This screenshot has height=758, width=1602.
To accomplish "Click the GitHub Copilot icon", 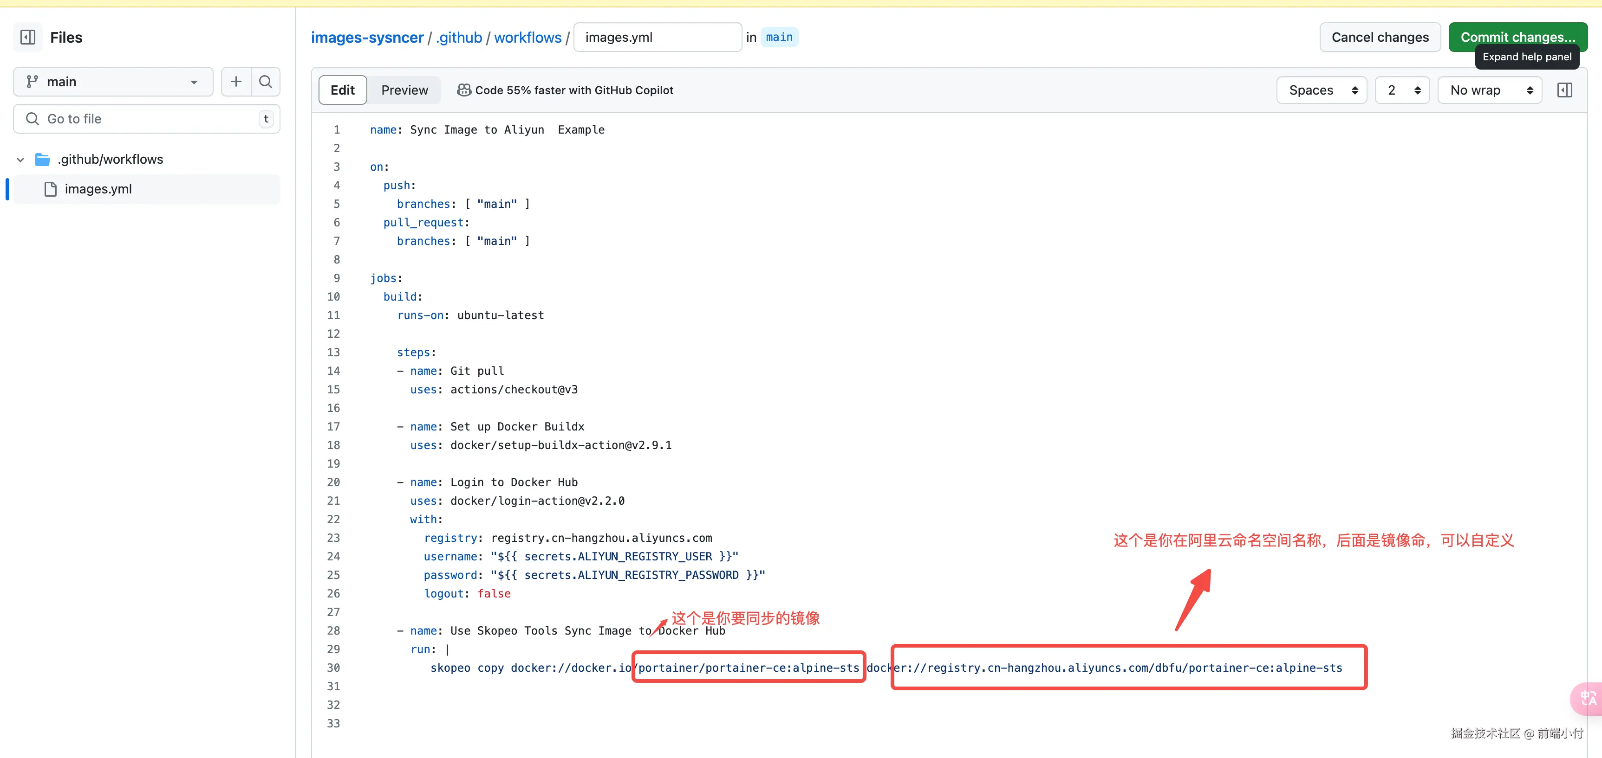I will (x=464, y=90).
